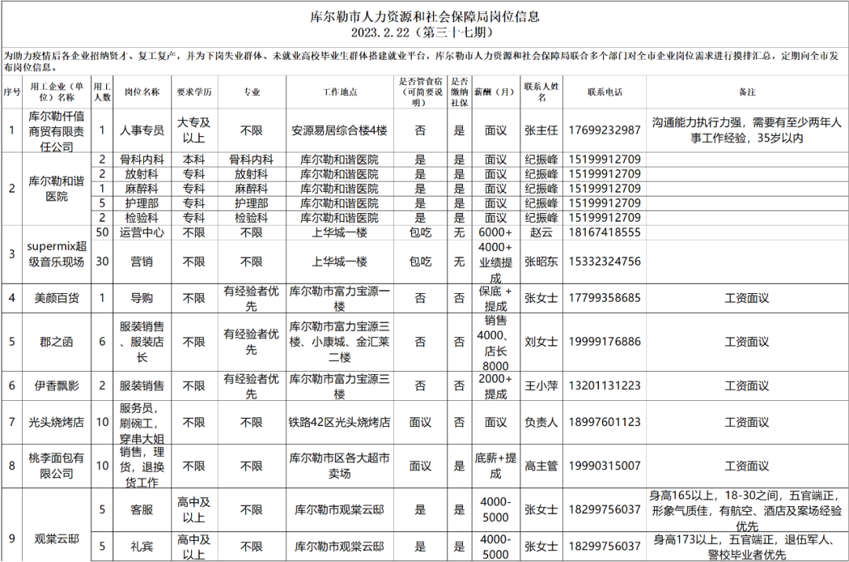Screen dimensions: 849x562
Task: Click the 联系电话 column header
Action: coord(605,92)
